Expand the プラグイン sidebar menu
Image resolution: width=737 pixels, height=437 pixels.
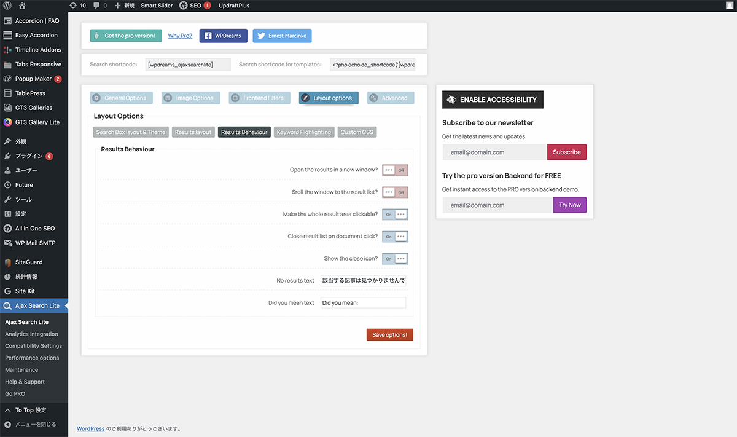coord(29,156)
